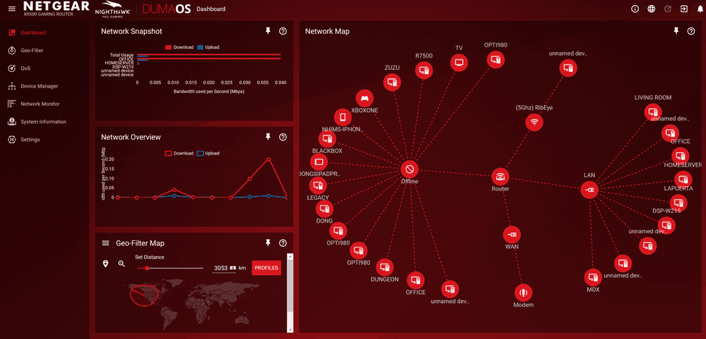Open the Geo-Filter Map hamburger menu
Viewport: 706px width, 339px height.
pyautogui.click(x=106, y=243)
